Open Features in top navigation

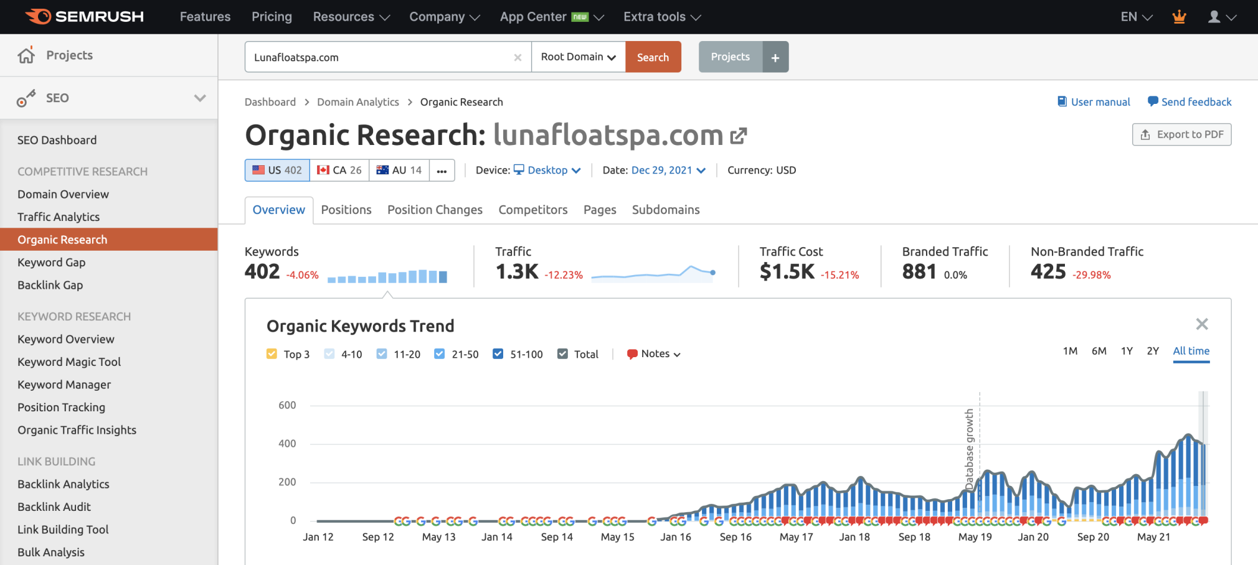(205, 17)
